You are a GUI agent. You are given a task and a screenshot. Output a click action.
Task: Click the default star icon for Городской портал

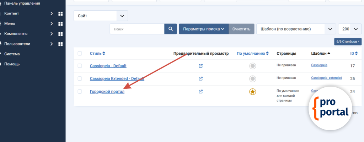pos(252,92)
